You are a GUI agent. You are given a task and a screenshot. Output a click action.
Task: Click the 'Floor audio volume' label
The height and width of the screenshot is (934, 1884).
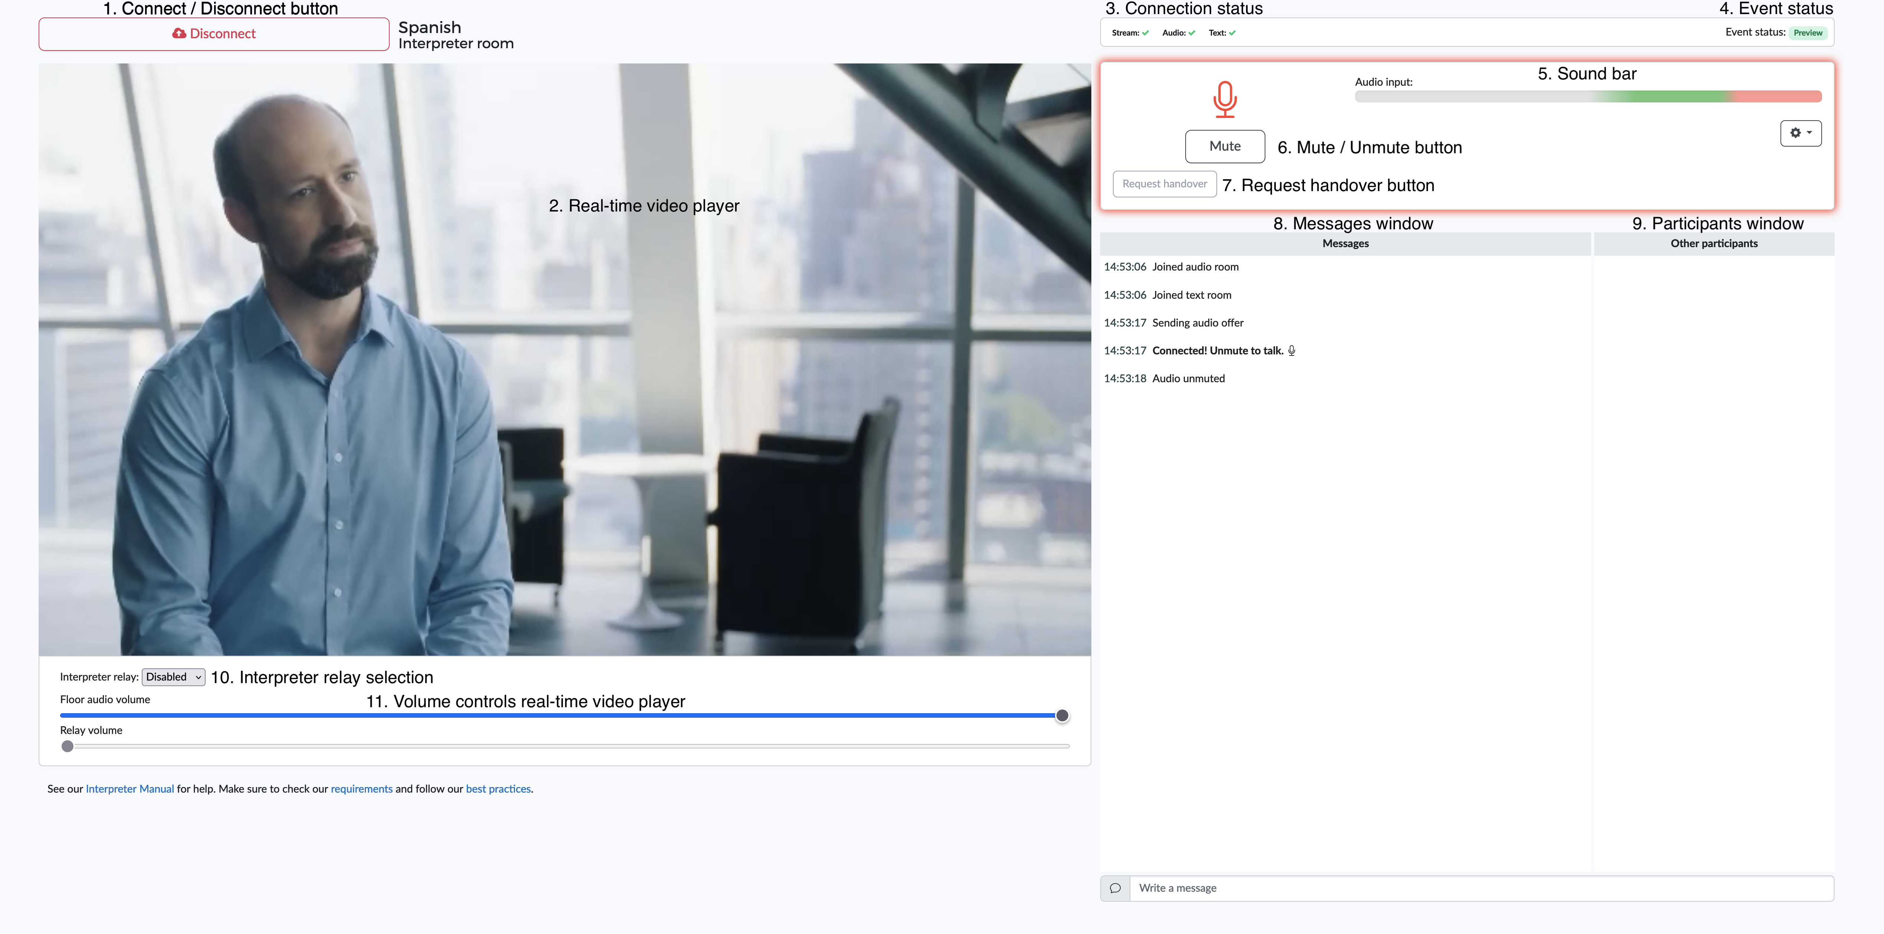point(105,699)
